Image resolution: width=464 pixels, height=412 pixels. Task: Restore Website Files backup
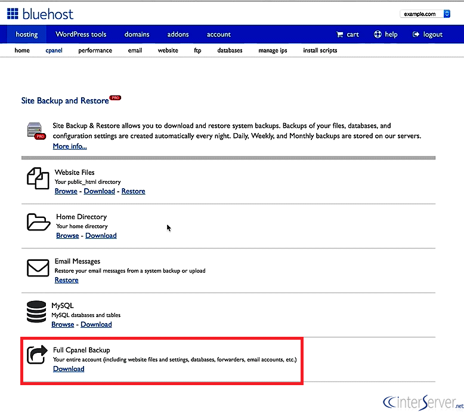pyautogui.click(x=133, y=191)
